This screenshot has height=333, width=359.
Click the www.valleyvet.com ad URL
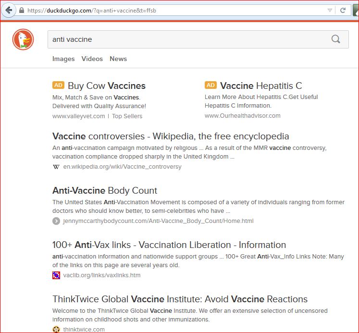click(78, 116)
